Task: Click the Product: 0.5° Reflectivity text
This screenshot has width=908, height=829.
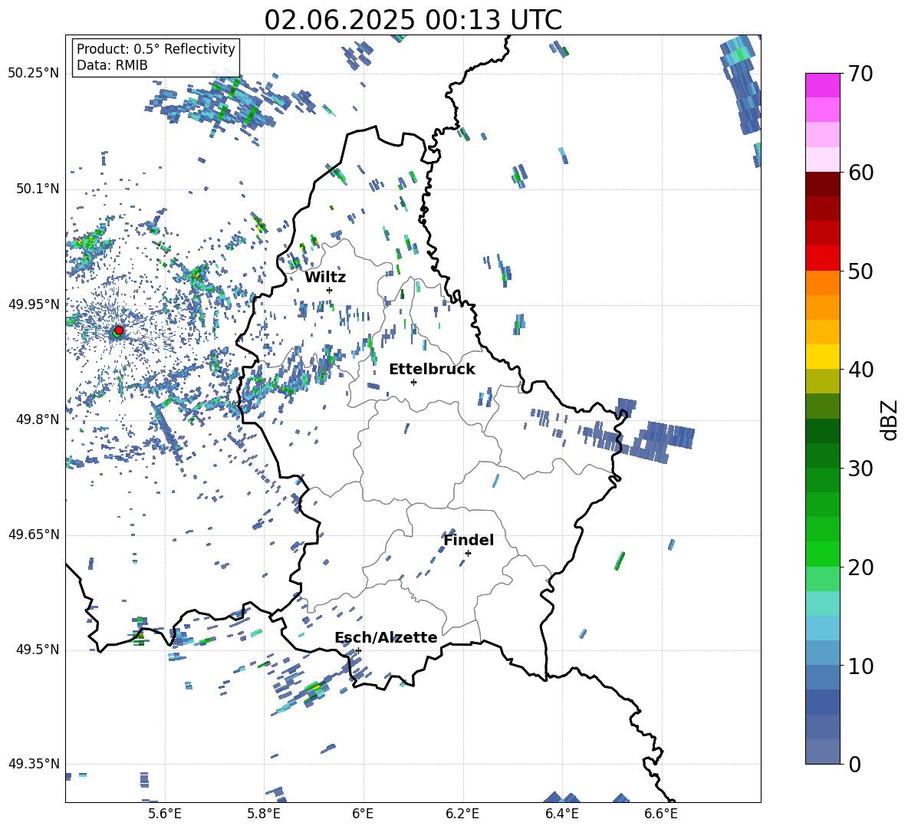Action: click(x=156, y=48)
